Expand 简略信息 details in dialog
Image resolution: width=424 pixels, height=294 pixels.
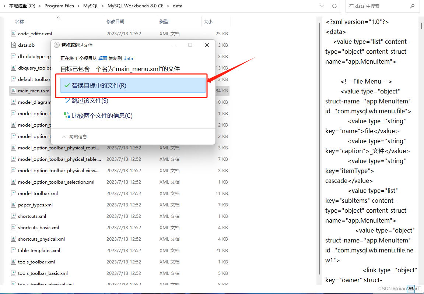[x=74, y=137]
